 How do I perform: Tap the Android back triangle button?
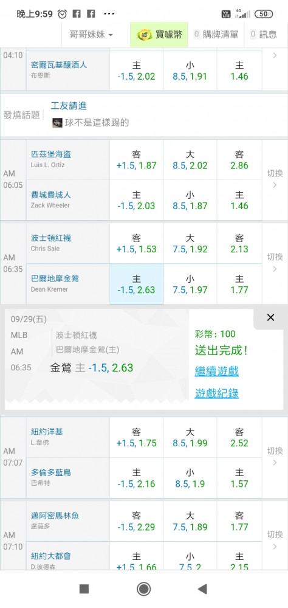[x=202, y=589]
